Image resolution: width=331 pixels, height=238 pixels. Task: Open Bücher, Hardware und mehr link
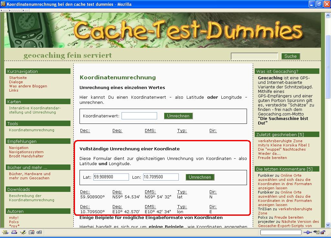29,176
